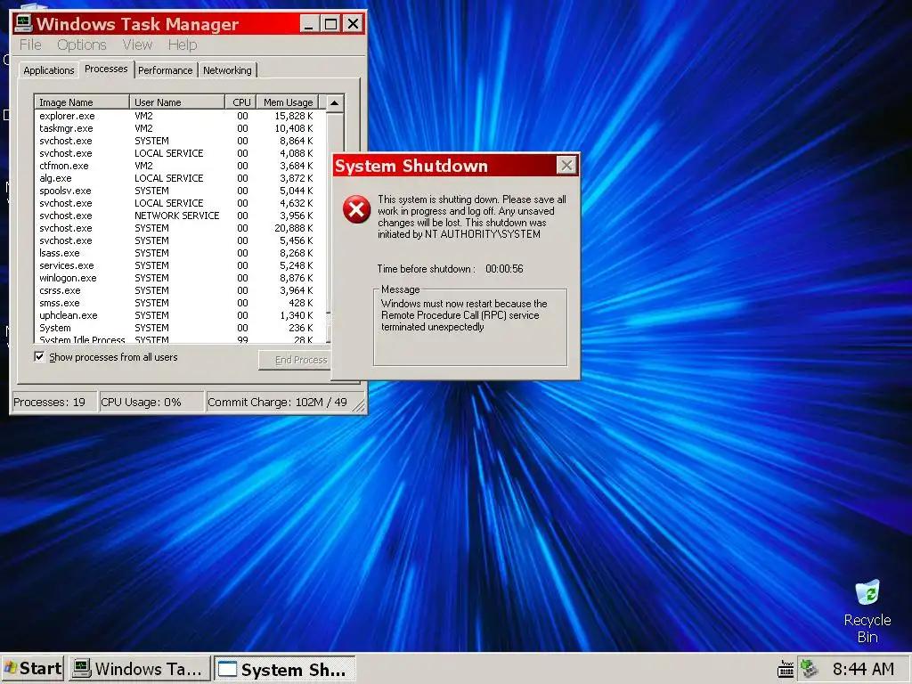Activate System Shutdown taskbar button

pos(284,669)
